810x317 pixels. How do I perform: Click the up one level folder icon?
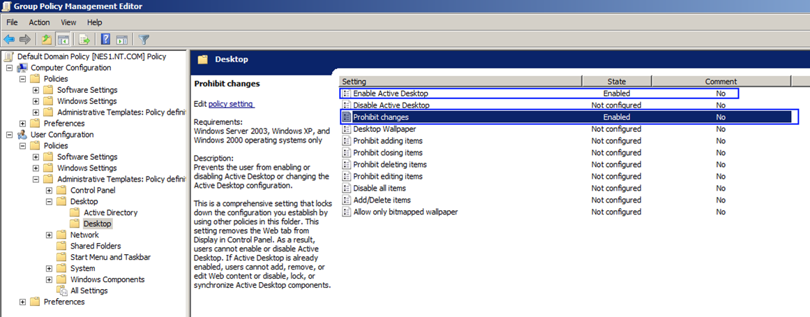coord(47,39)
